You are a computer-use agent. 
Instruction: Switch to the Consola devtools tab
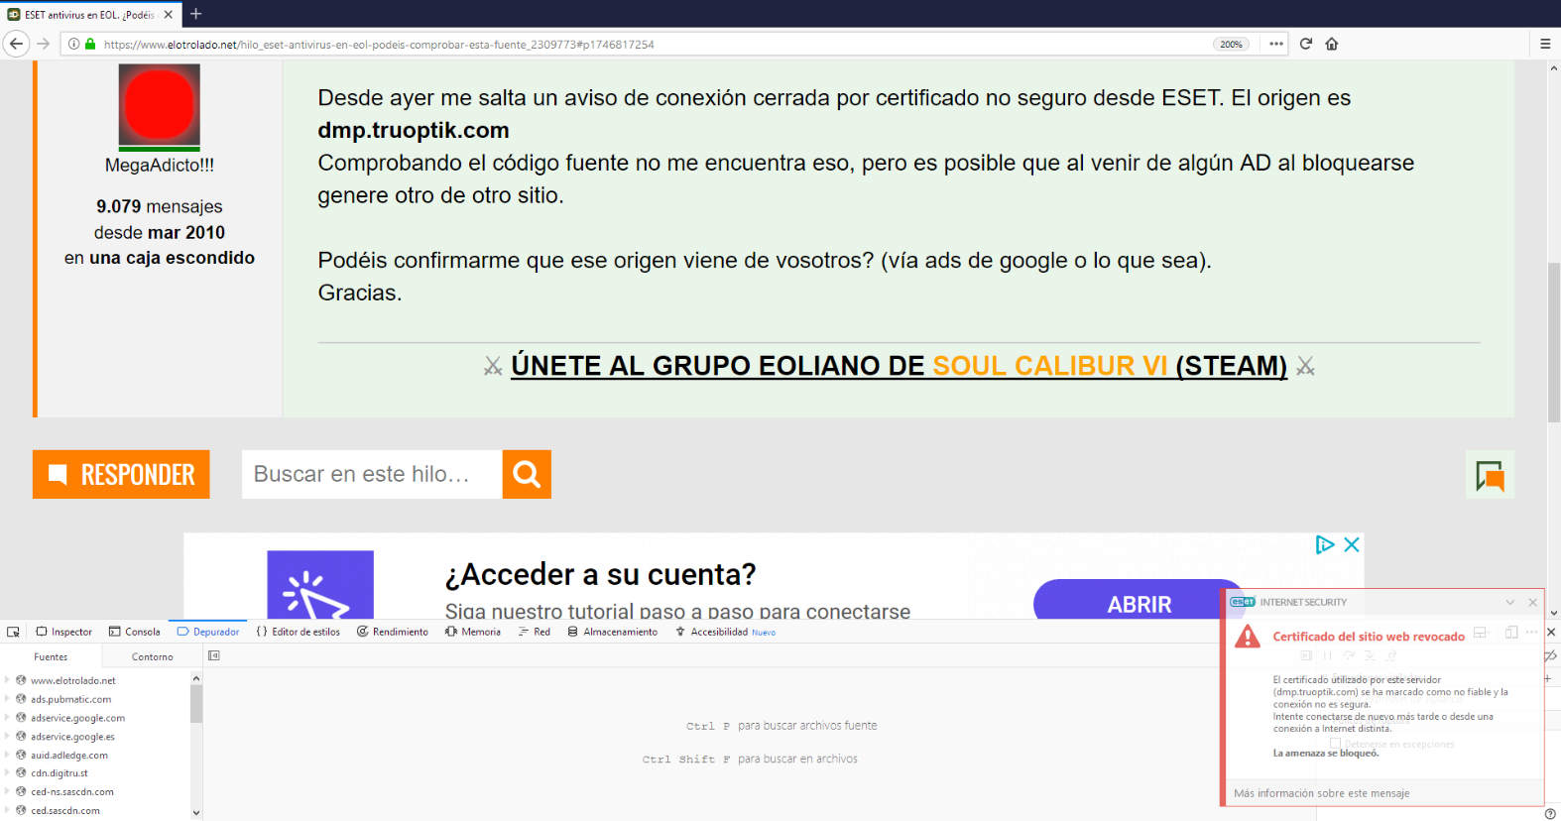135,632
